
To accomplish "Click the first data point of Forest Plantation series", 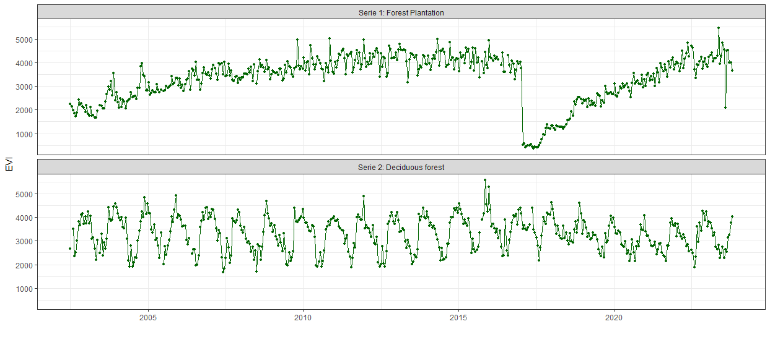I will [x=70, y=104].
